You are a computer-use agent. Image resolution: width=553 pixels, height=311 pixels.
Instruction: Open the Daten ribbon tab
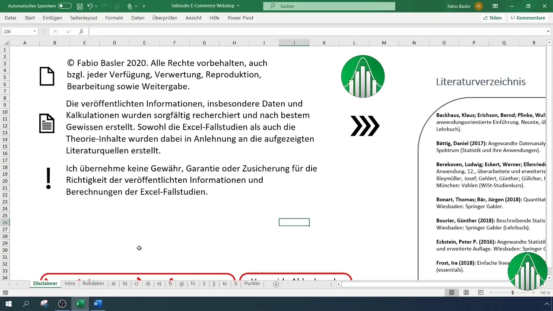[x=138, y=18]
